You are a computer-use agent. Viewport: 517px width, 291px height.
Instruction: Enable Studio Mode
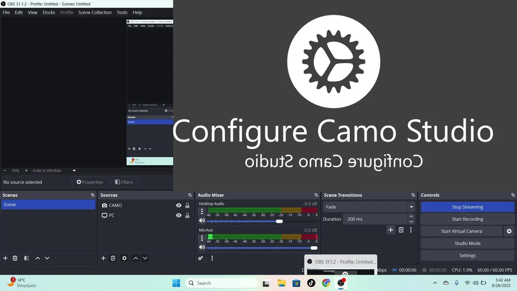[x=467, y=243]
